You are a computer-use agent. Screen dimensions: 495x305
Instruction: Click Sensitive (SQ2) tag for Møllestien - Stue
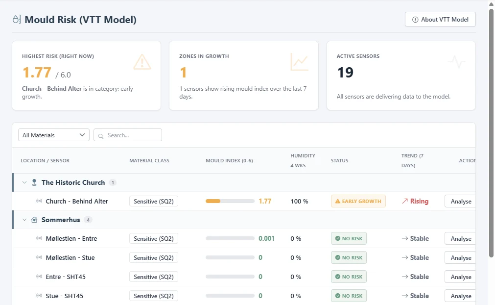click(154, 257)
